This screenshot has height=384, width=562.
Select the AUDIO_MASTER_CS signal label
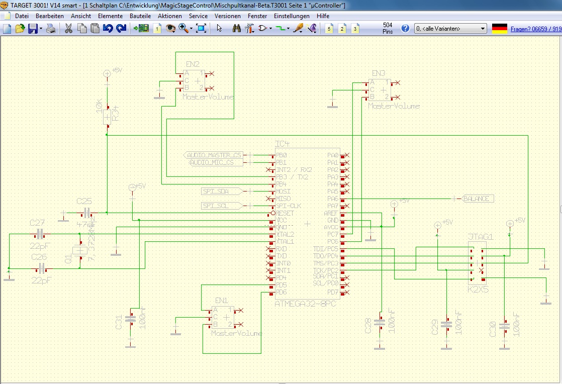(x=214, y=155)
